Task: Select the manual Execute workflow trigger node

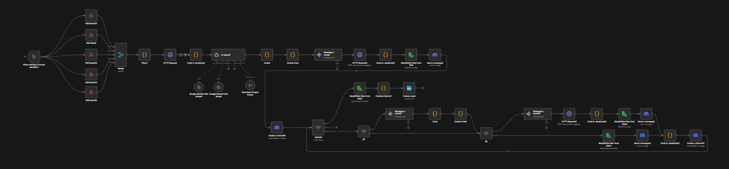Action: [x=34, y=56]
